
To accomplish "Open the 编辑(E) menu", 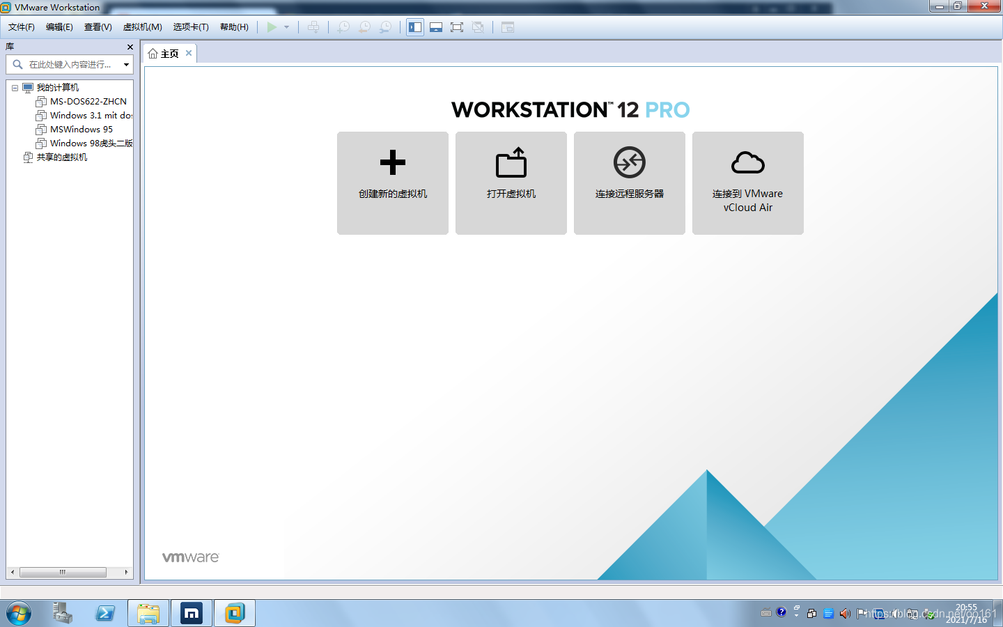I will (x=59, y=27).
